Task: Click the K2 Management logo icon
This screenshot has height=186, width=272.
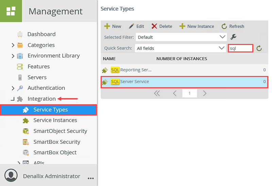Action: click(x=11, y=11)
